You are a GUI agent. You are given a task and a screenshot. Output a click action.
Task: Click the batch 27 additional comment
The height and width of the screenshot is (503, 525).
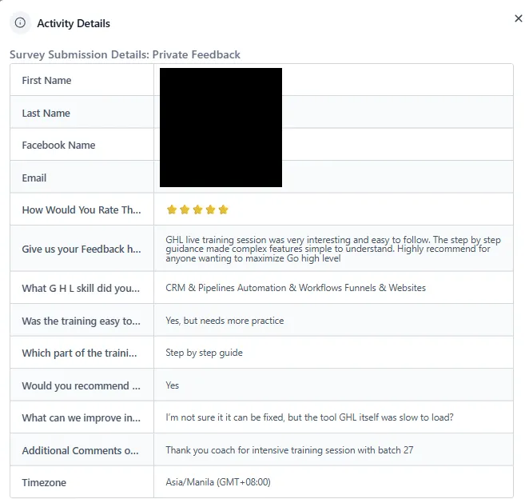(289, 450)
